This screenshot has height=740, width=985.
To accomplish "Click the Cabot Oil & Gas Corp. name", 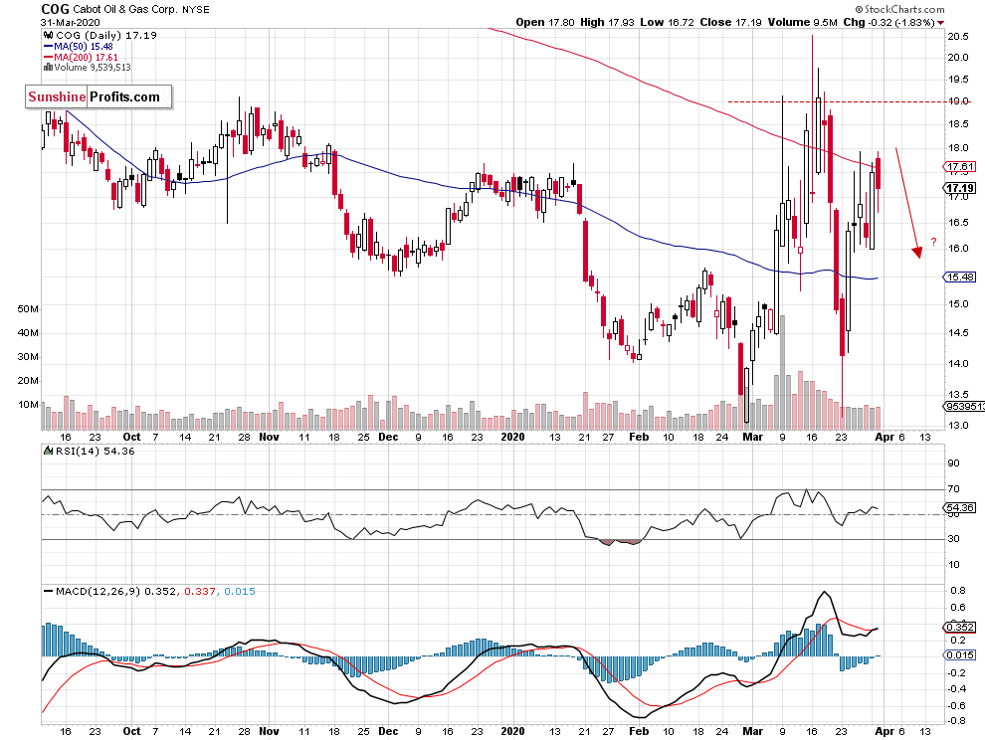I will [x=125, y=9].
